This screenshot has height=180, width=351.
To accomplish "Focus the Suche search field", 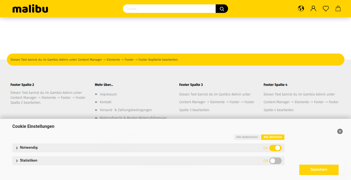I will click(169, 9).
